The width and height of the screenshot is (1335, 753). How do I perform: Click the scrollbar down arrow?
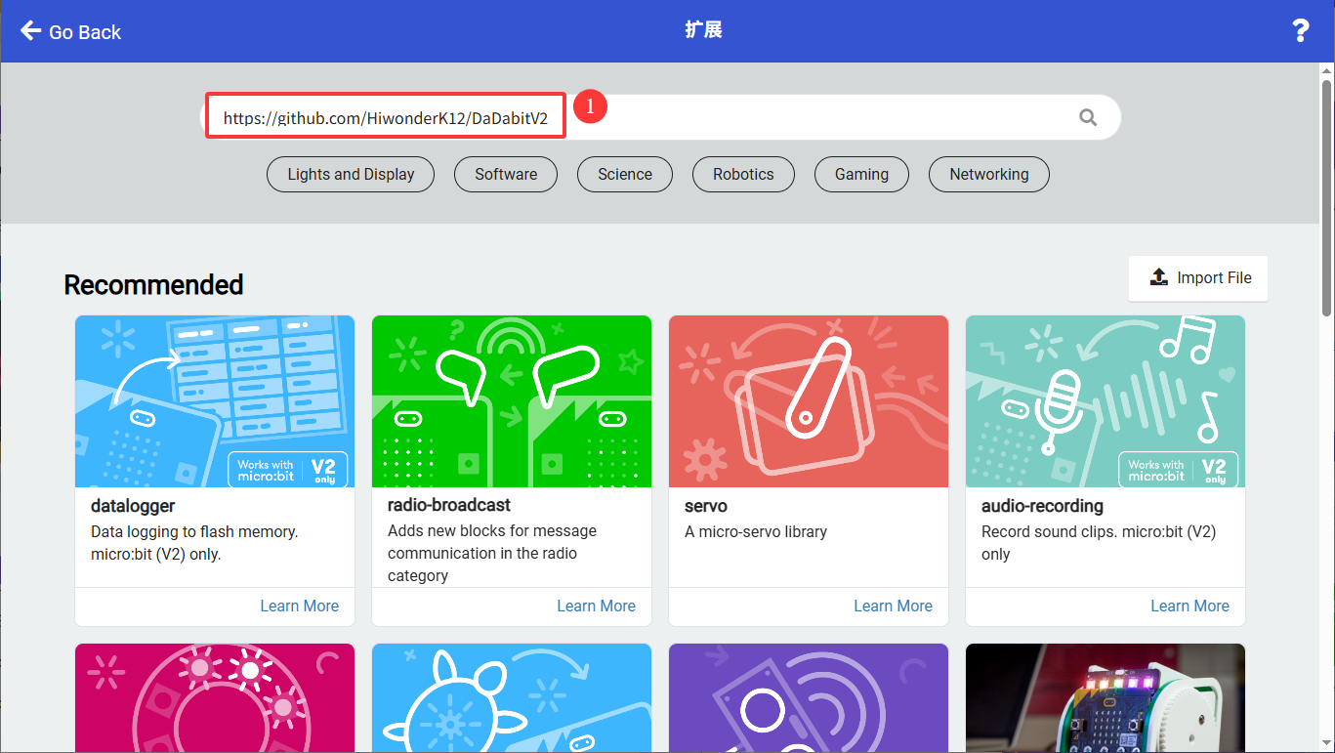[1326, 744]
